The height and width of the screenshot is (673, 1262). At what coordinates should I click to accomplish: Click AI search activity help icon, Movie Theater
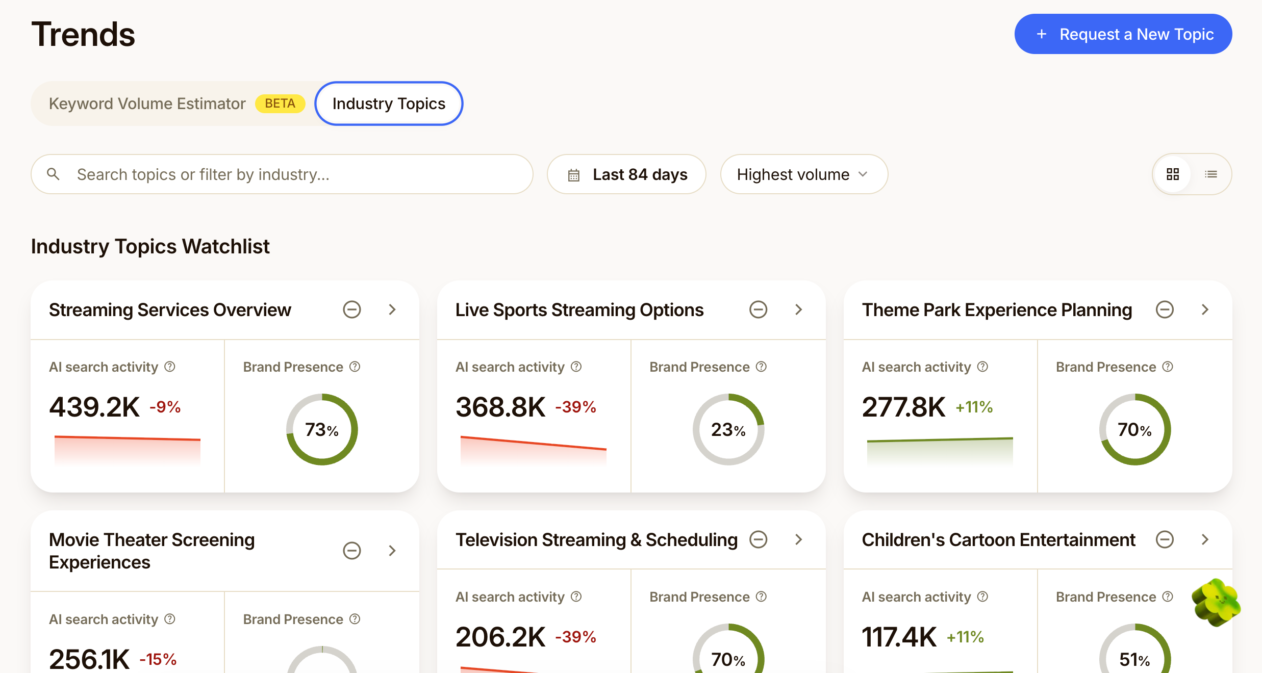point(170,619)
